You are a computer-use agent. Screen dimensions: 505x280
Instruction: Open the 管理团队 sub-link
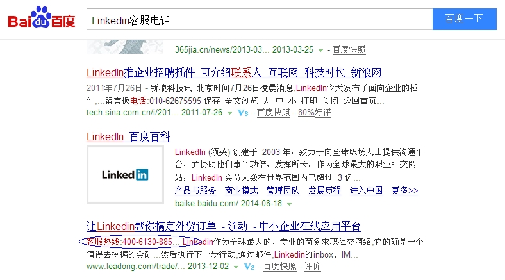(283, 190)
